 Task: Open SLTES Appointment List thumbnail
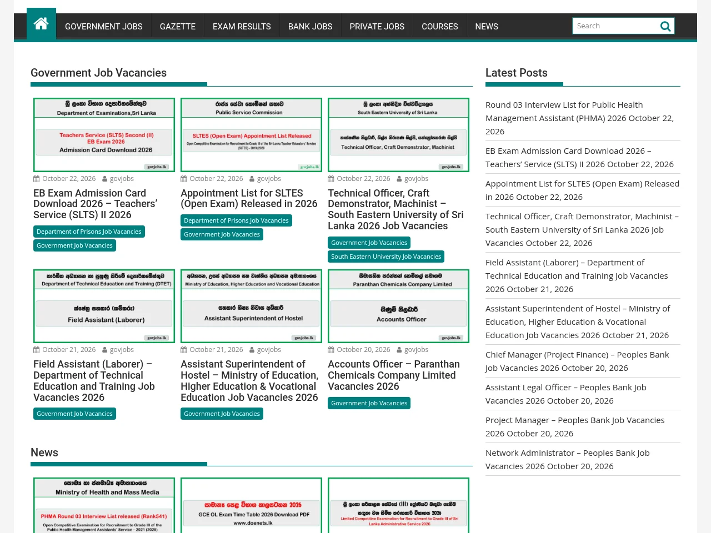[251, 135]
